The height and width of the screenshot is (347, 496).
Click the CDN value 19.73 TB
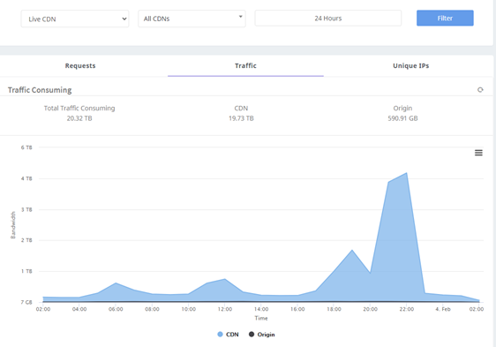[x=241, y=118]
